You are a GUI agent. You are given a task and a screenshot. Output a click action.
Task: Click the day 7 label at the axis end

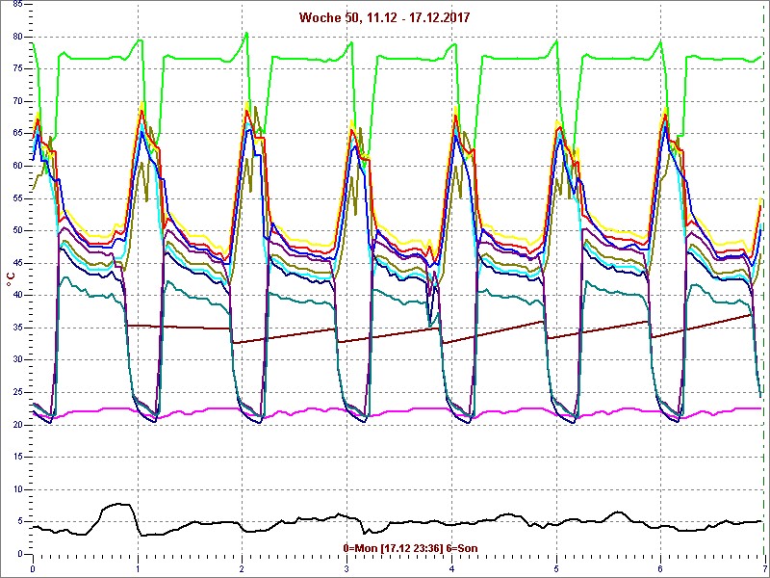point(763,569)
